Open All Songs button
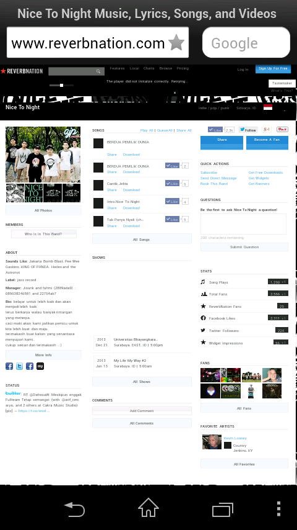297x530 pixels. pos(142,240)
